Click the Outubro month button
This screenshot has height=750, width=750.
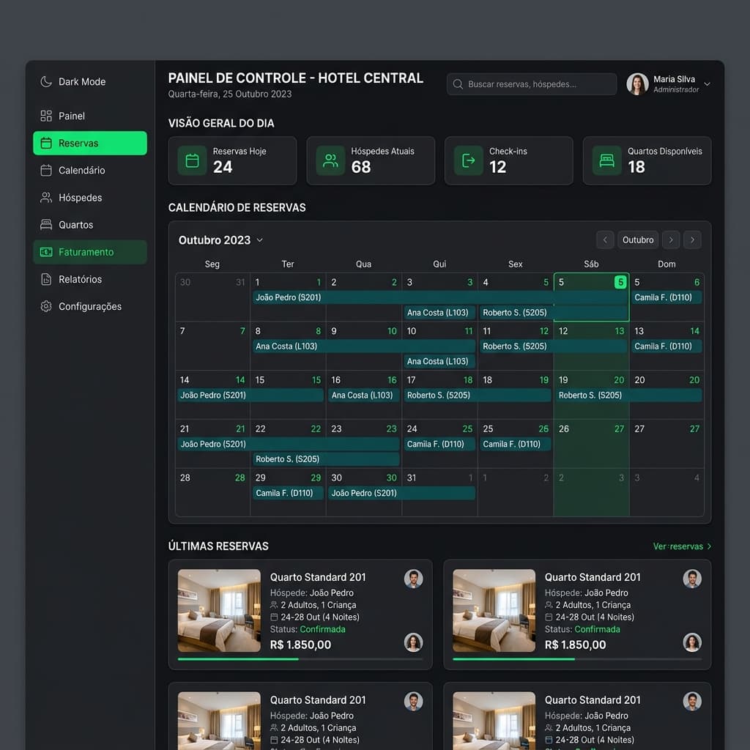638,240
